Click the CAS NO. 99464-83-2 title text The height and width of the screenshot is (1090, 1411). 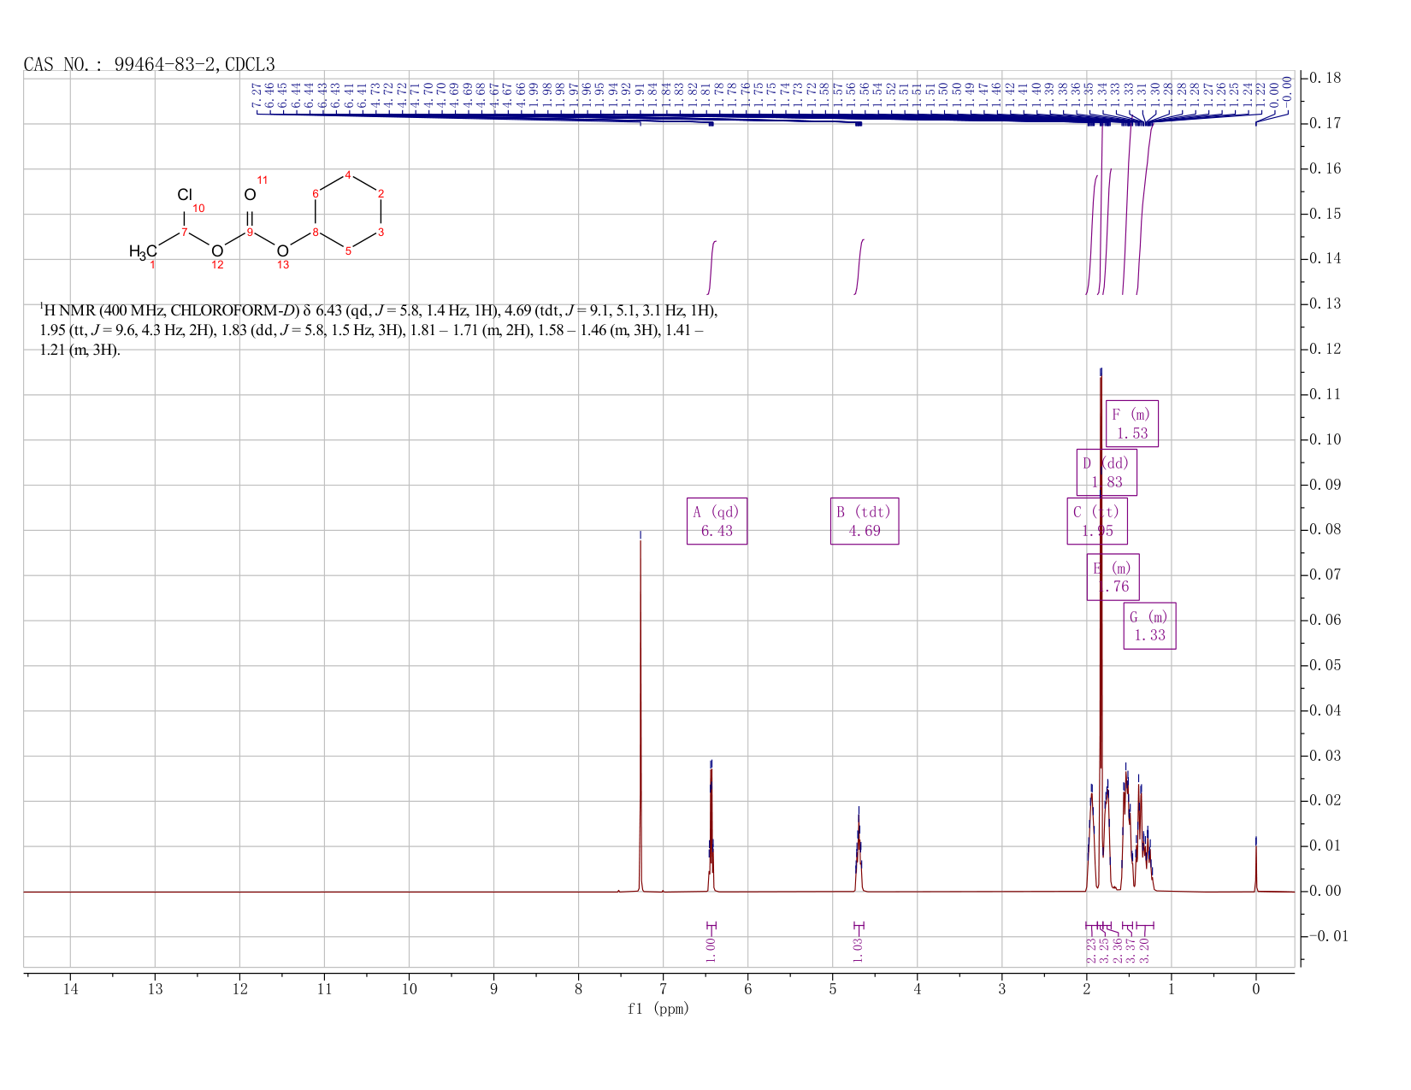pos(150,64)
